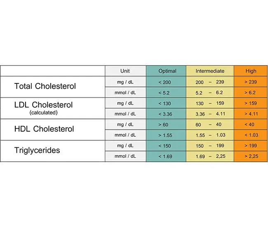
Task: Choose the "Triglycerides" row label
Action: tap(37, 150)
